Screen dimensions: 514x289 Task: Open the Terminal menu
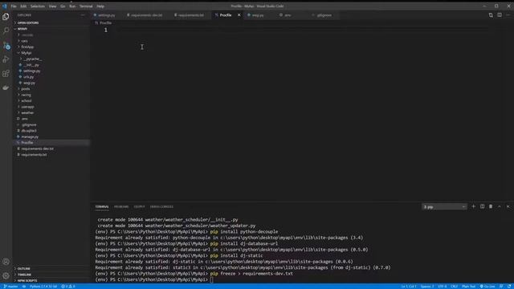click(86, 6)
